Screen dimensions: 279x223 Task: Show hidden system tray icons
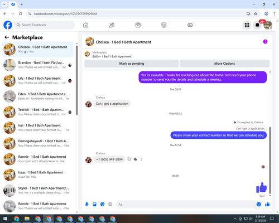click(235, 219)
